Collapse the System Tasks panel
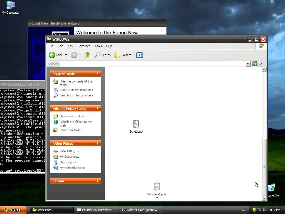 click(x=97, y=74)
